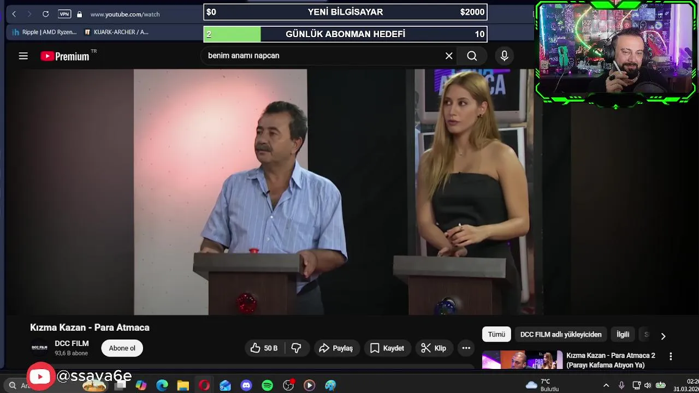Open the padlock site security info
The height and width of the screenshot is (393, 699).
79,14
